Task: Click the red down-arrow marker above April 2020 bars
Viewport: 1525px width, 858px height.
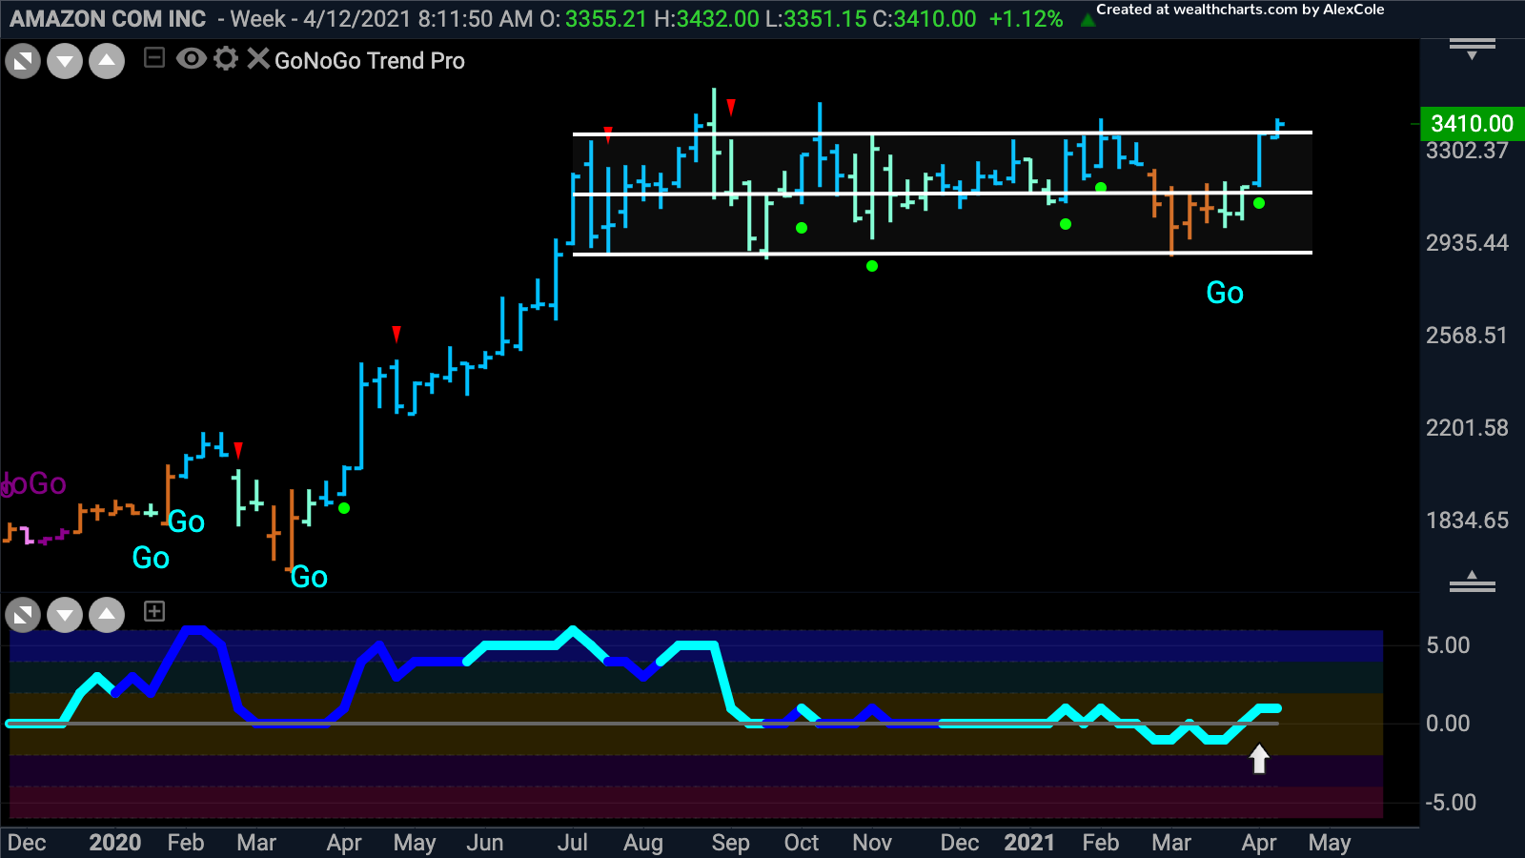Action: pyautogui.click(x=396, y=334)
